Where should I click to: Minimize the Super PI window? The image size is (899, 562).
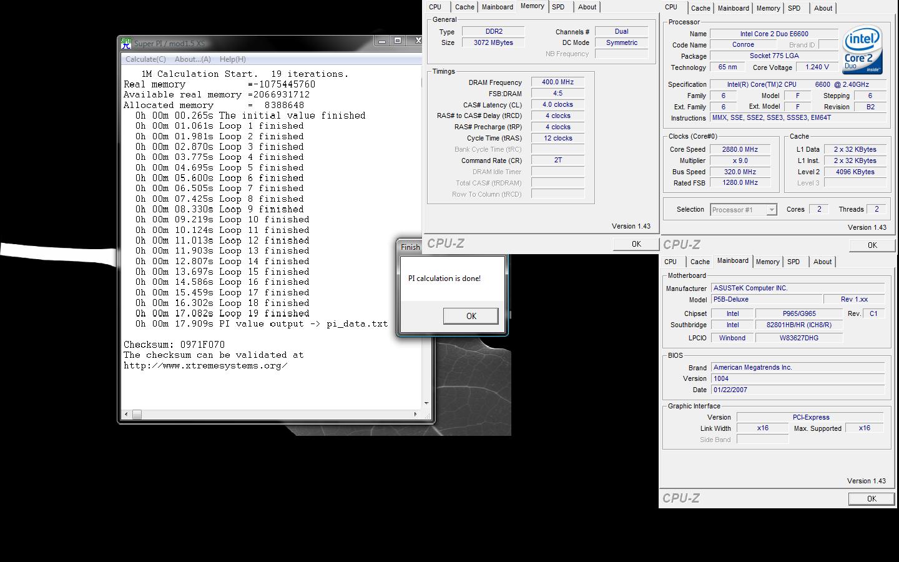382,41
